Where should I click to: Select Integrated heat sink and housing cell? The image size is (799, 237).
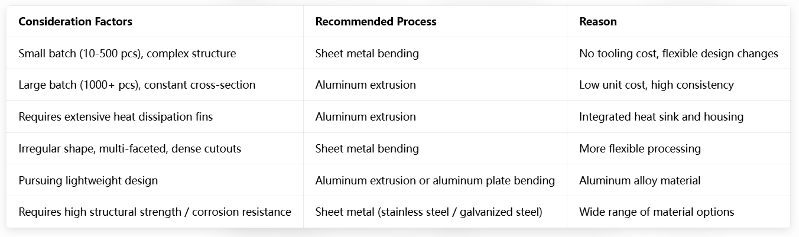click(661, 117)
